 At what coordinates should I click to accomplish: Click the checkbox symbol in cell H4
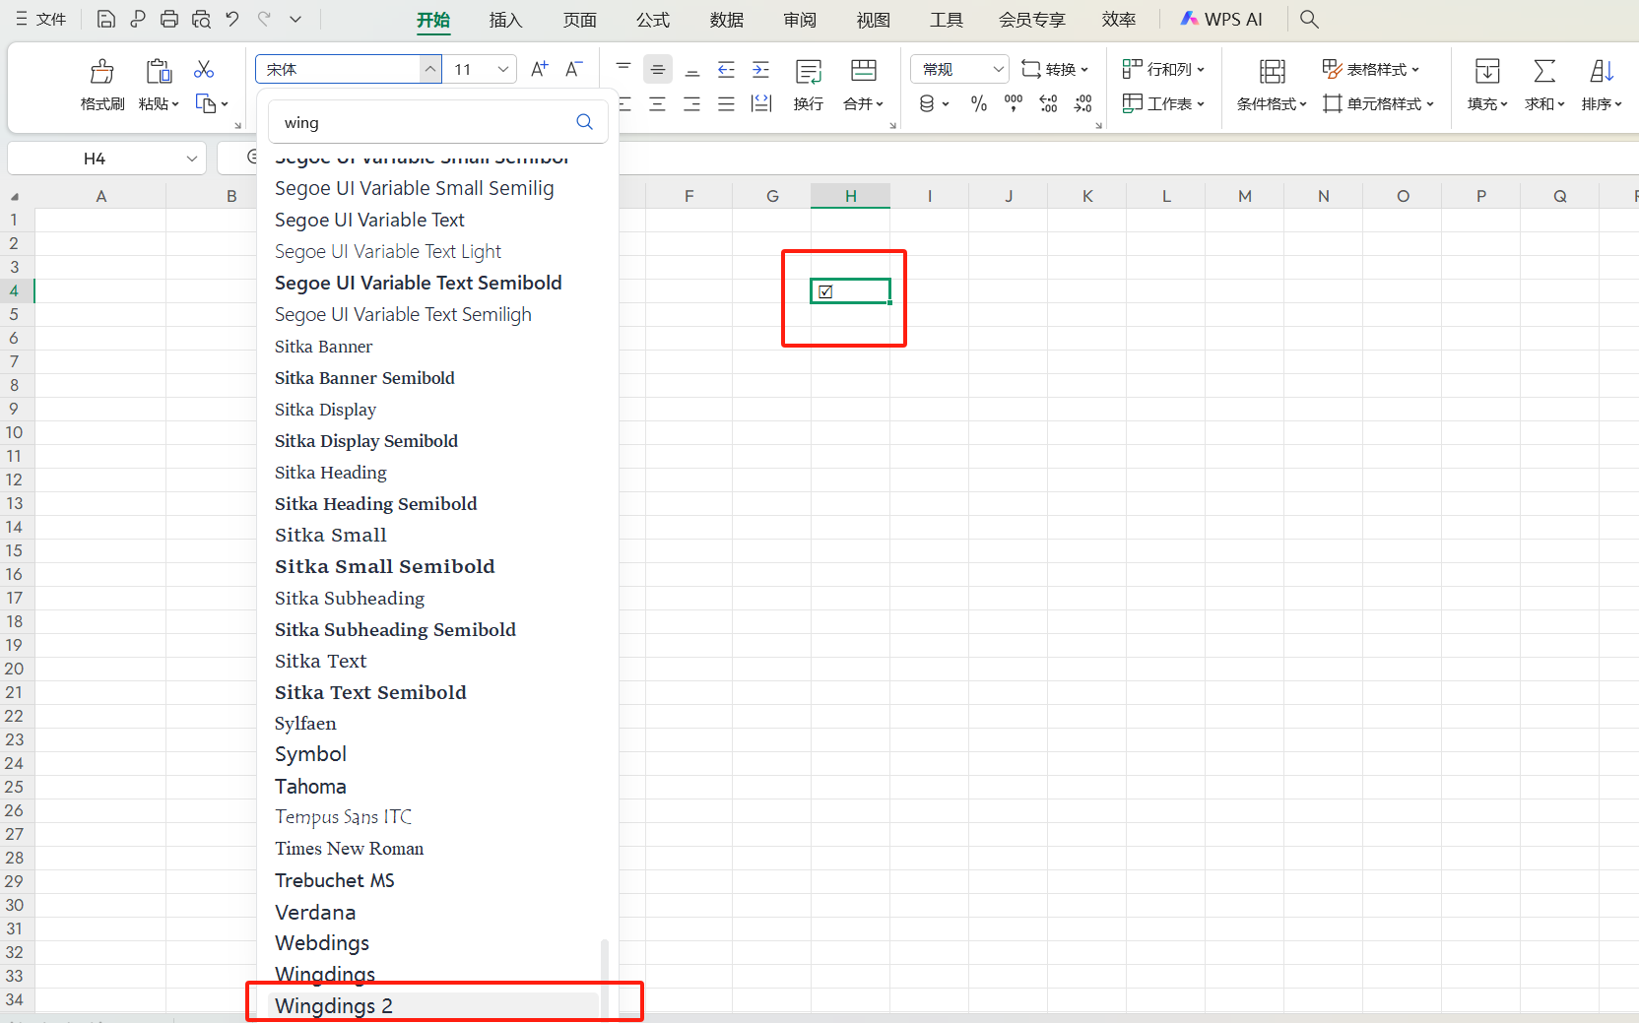coord(825,291)
